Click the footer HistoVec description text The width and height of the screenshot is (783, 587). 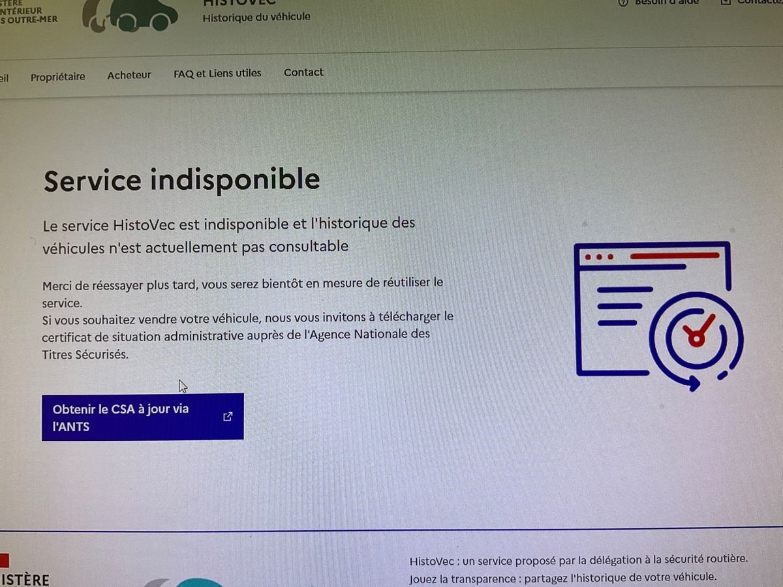[x=578, y=569]
